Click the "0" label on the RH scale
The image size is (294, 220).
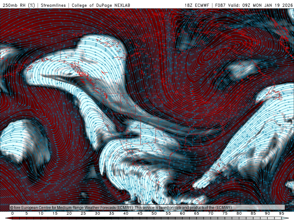pyautogui.click(x=12, y=213)
